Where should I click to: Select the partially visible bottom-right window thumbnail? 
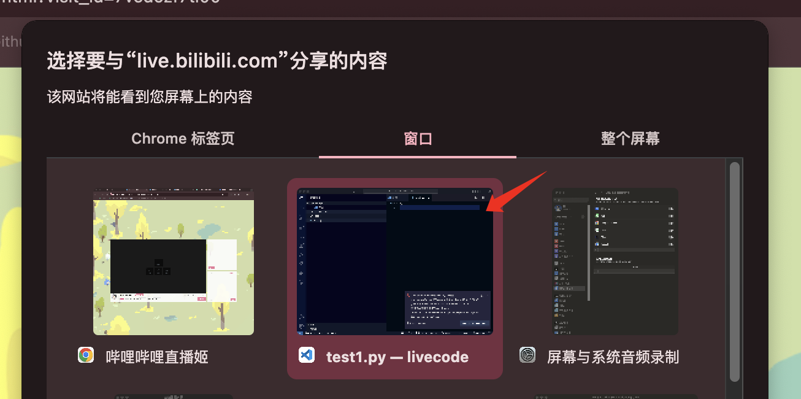(615, 397)
